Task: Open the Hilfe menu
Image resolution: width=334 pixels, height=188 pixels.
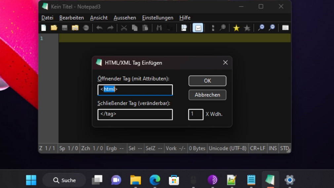Action: point(185,18)
